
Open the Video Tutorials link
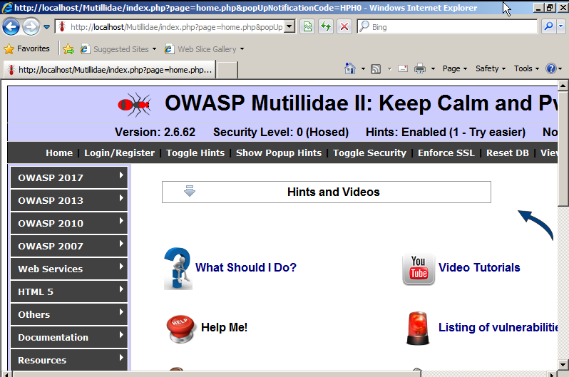tap(479, 267)
